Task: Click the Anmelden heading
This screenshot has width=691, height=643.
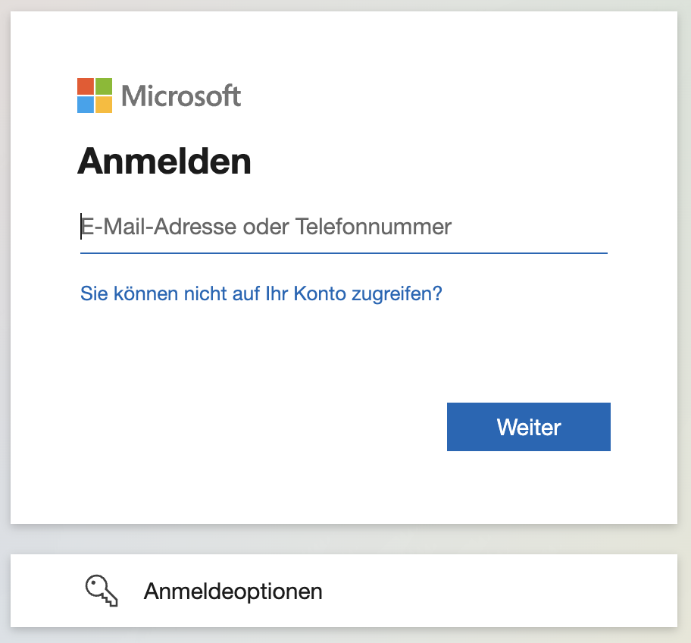Action: point(164,162)
